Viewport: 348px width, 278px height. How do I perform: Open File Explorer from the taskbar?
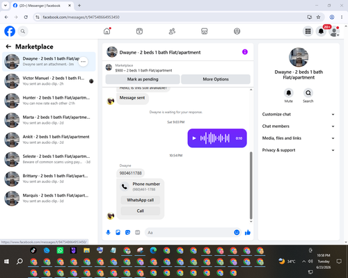point(87,250)
